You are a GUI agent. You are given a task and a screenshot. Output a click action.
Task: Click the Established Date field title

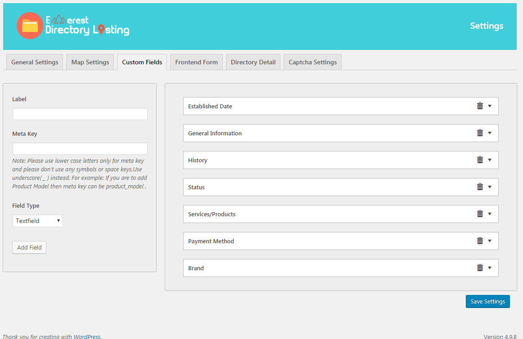tap(210, 107)
